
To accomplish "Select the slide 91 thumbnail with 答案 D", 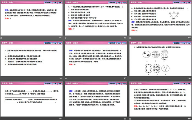I will pyautogui.click(x=32, y=18).
